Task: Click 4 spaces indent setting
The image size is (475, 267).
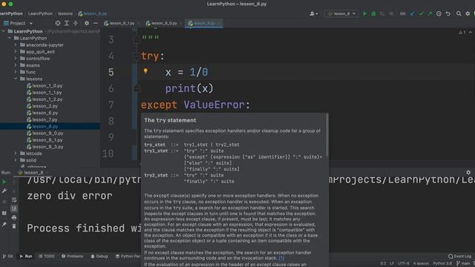Action: 421,263
